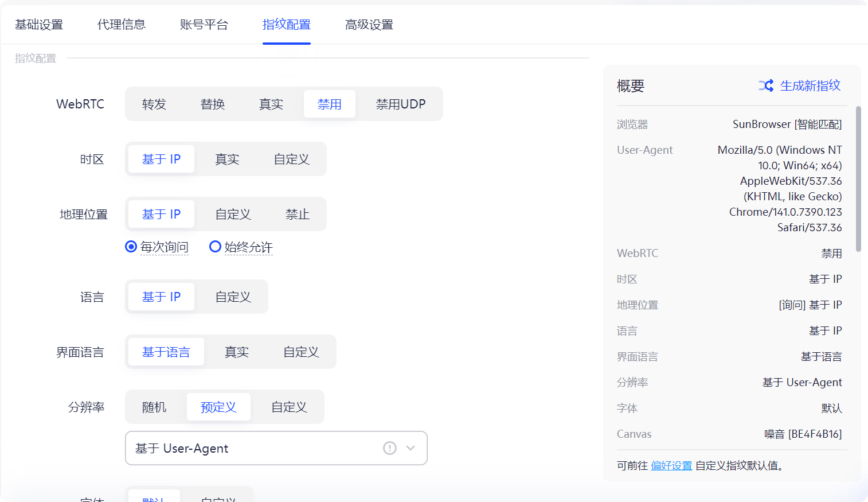The image size is (868, 502).
Task: Select 替换 for WebRTC
Action: 212,104
